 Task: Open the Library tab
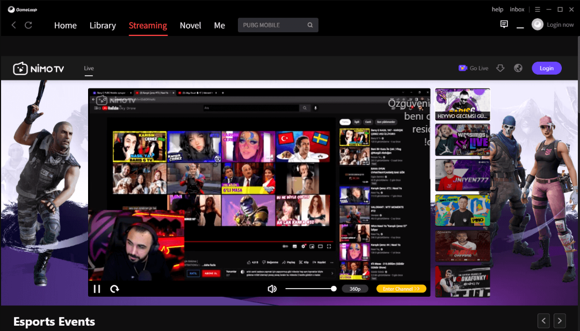[x=103, y=25]
